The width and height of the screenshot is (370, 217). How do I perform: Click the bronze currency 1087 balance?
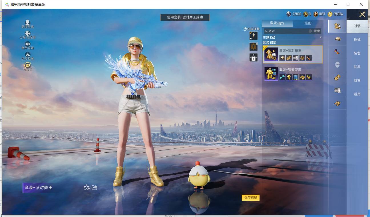pyautogui.click(x=319, y=14)
